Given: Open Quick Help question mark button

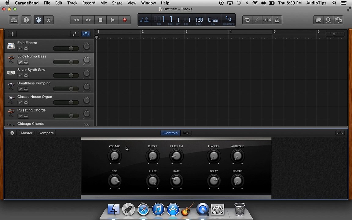Looking at the screenshot, I should [x=26, y=20].
